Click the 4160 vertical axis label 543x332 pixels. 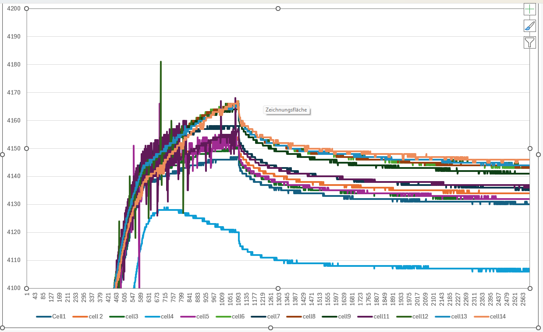[x=14, y=121]
